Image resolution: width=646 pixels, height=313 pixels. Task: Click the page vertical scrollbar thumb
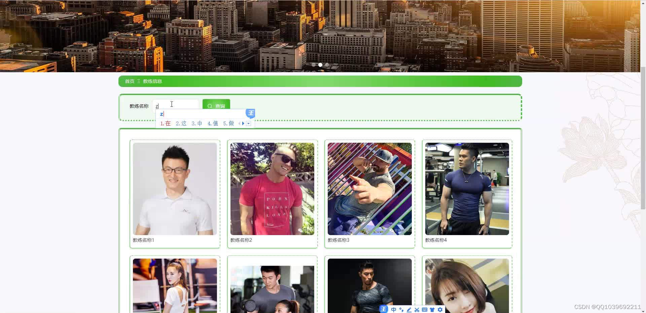pyautogui.click(x=643, y=138)
